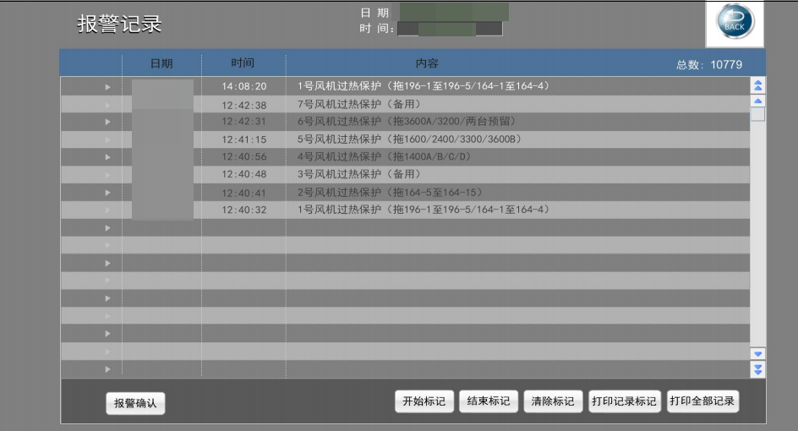Click the scrollbar thumb in alarm list

pos(757,114)
